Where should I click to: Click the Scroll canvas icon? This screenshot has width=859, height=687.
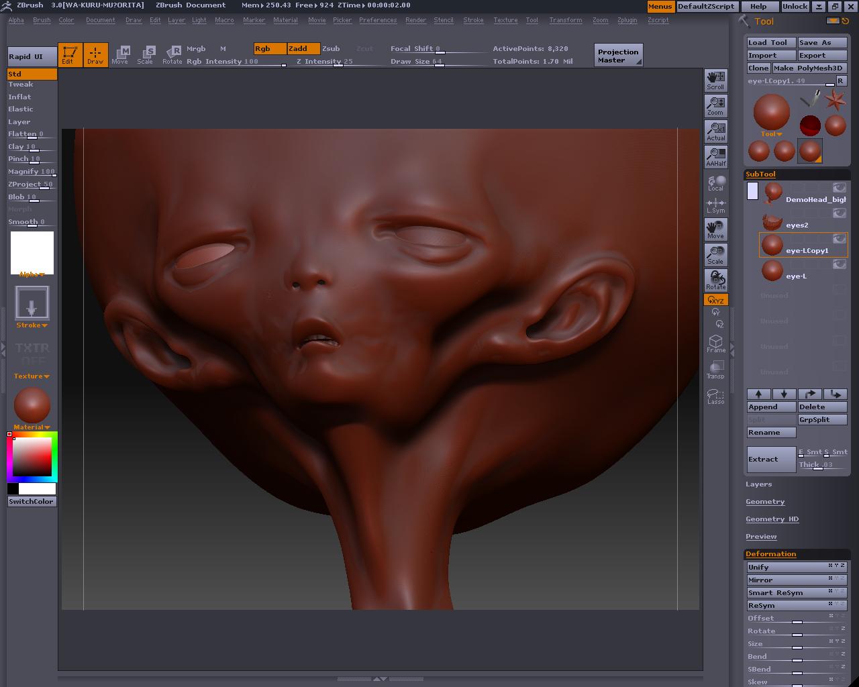coord(715,80)
